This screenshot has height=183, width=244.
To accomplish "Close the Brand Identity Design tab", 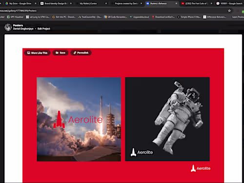I will click(x=71, y=3).
